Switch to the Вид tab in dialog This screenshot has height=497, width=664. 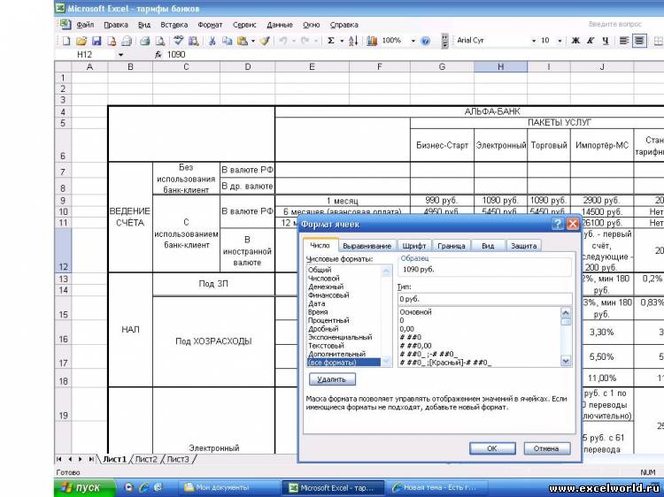coord(488,246)
